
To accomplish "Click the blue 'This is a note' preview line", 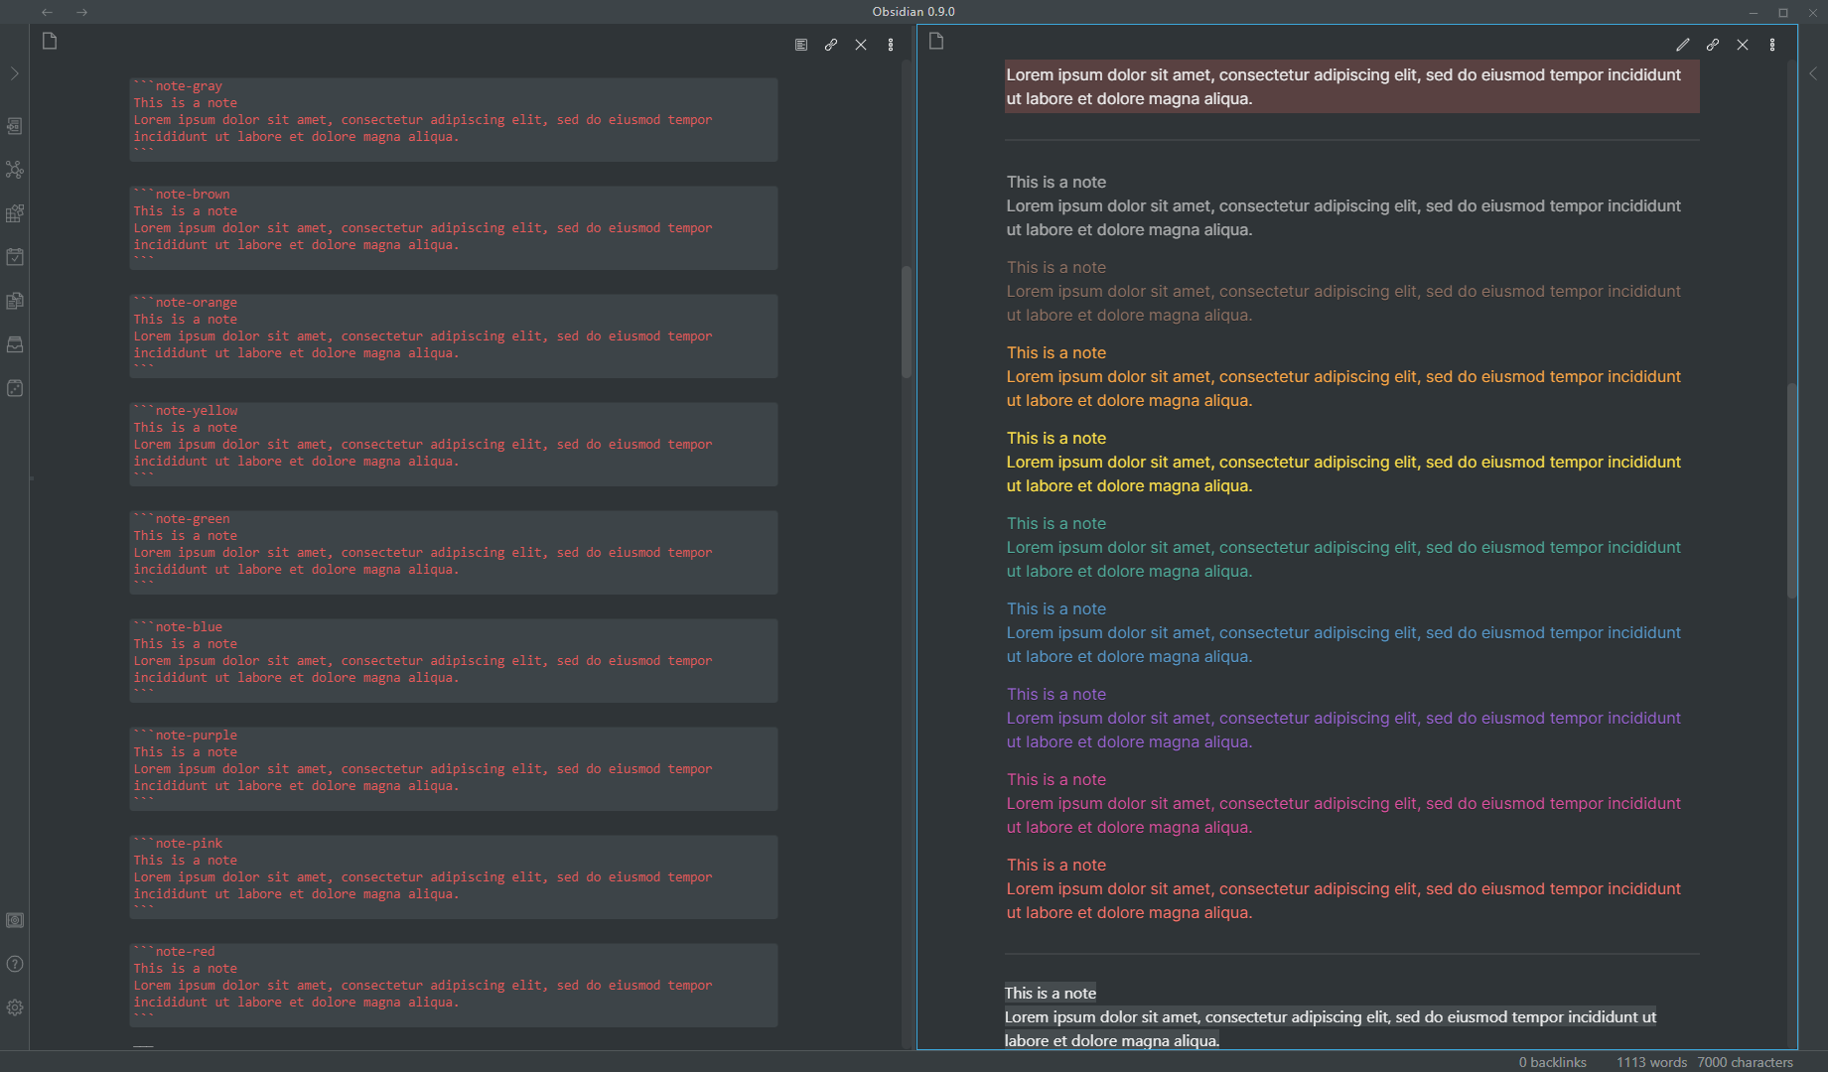I will (1056, 608).
